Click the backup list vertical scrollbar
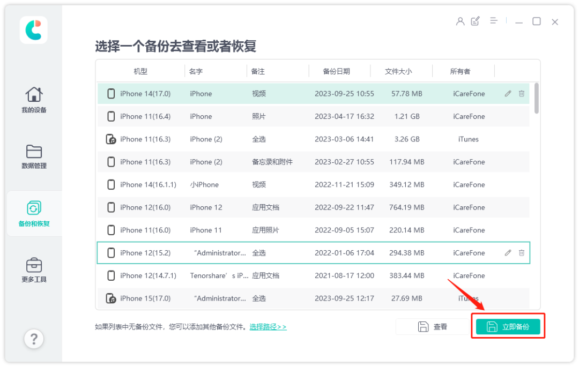579x367 pixels. click(537, 99)
